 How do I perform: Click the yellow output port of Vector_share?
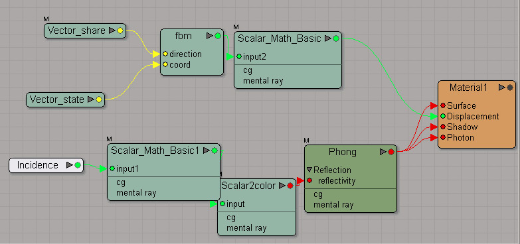coord(120,30)
